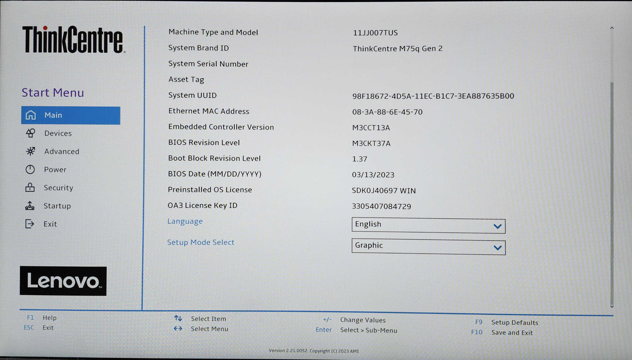
Task: Click the Language dropdown chevron arrow
Action: (x=497, y=226)
